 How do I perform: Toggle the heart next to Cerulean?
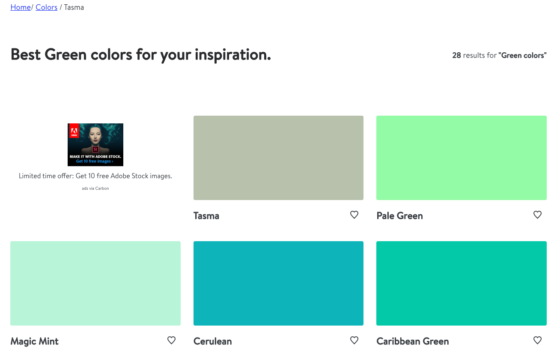tap(354, 341)
